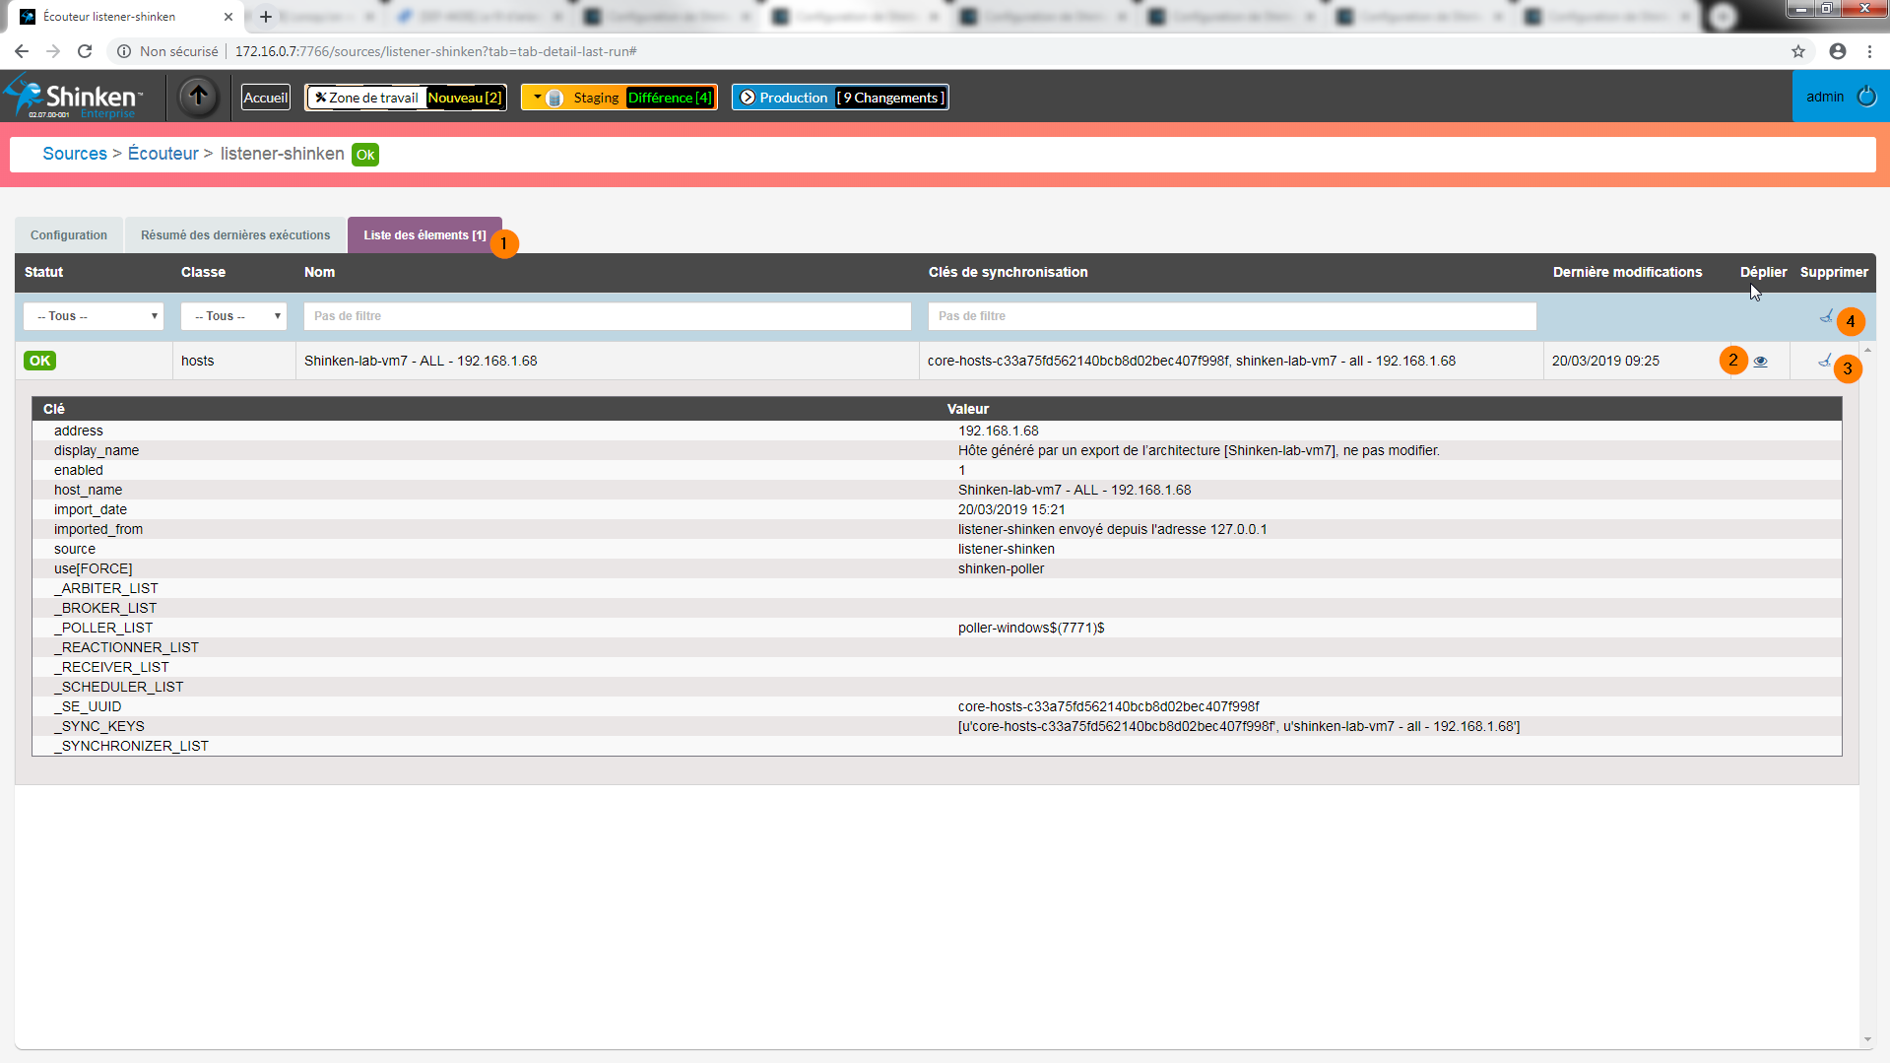Click the admin logout power icon

1866,97
